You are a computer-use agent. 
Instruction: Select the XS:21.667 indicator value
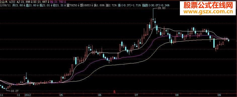point(40,2)
